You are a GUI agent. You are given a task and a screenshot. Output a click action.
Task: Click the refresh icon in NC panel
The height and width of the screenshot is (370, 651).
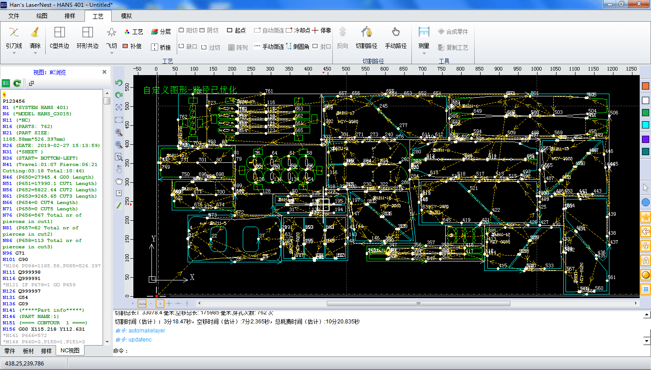coord(17,83)
